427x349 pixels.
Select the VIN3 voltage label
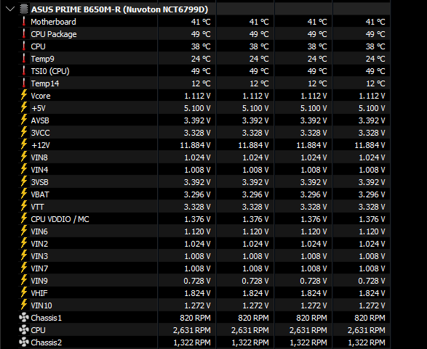click(x=39, y=256)
